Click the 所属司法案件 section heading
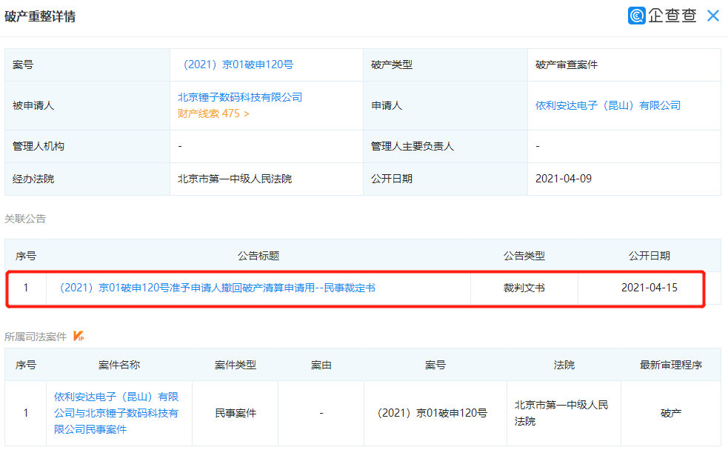The height and width of the screenshot is (453, 728). 36,337
